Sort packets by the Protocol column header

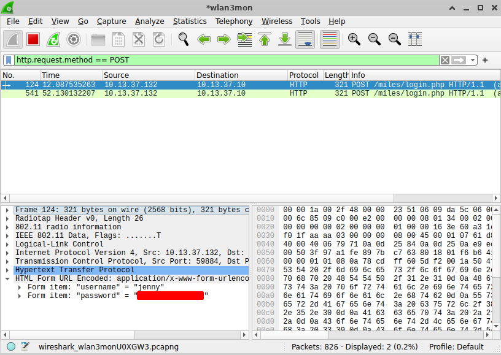[x=305, y=75]
